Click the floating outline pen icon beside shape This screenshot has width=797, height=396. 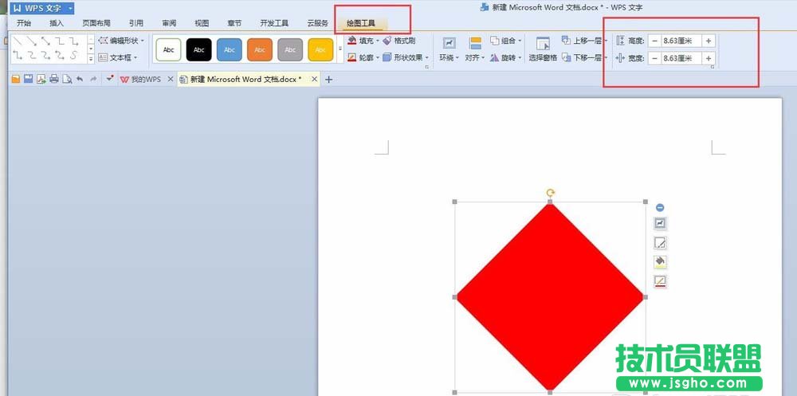pyautogui.click(x=660, y=281)
